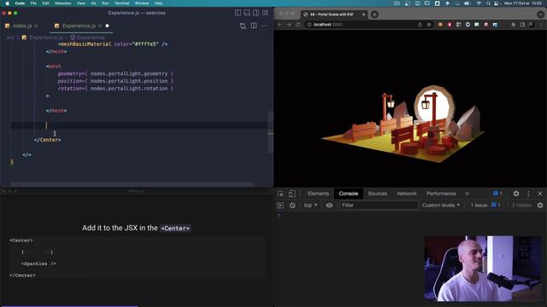The width and height of the screenshot is (547, 307).
Task: Switch to the Network tab
Action: point(407,194)
